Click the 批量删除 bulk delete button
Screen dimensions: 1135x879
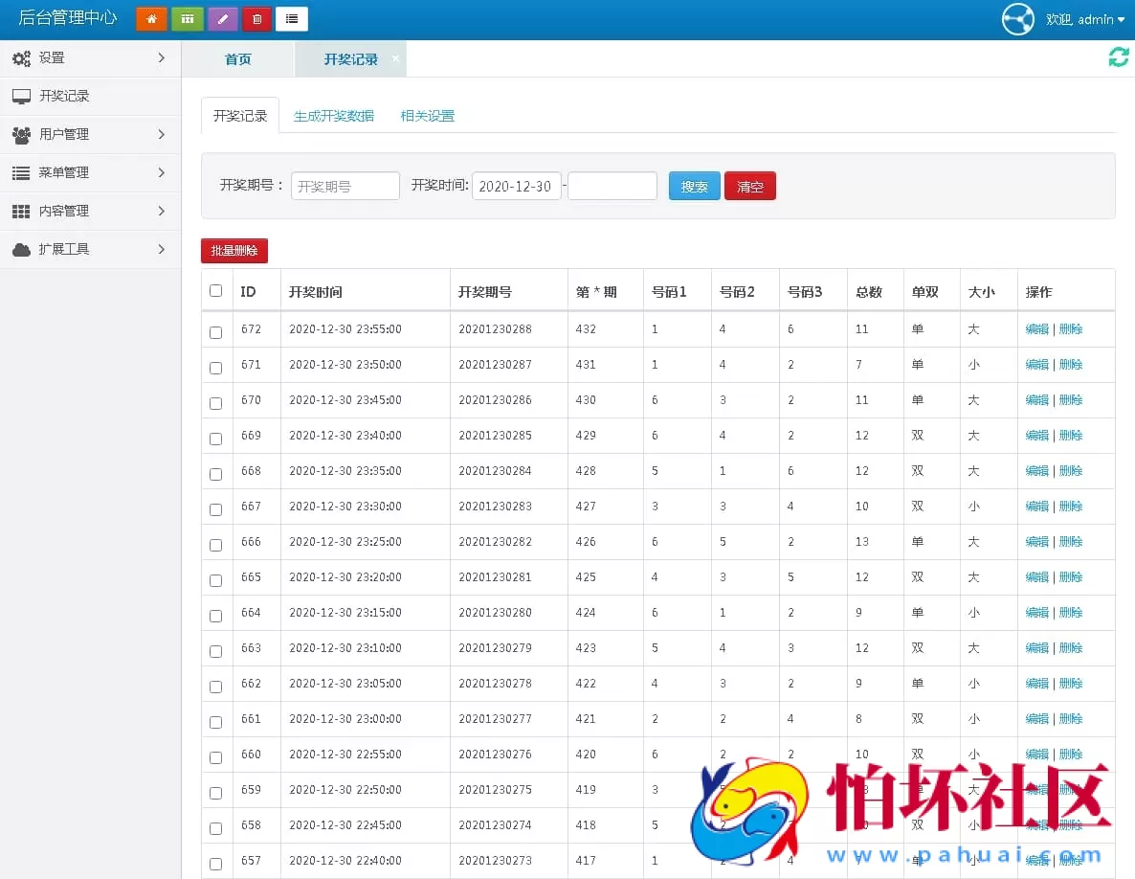pos(234,250)
